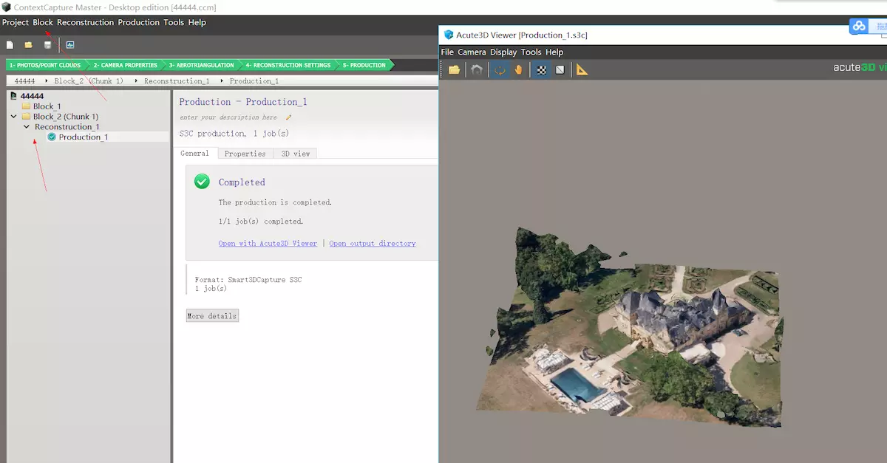Click the 44444 project root icon

pos(13,96)
